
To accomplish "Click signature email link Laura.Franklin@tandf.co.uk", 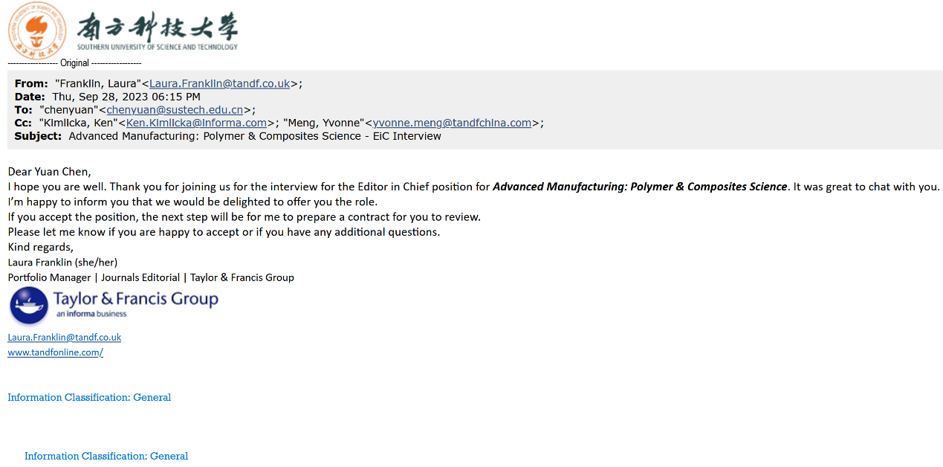I will [65, 337].
